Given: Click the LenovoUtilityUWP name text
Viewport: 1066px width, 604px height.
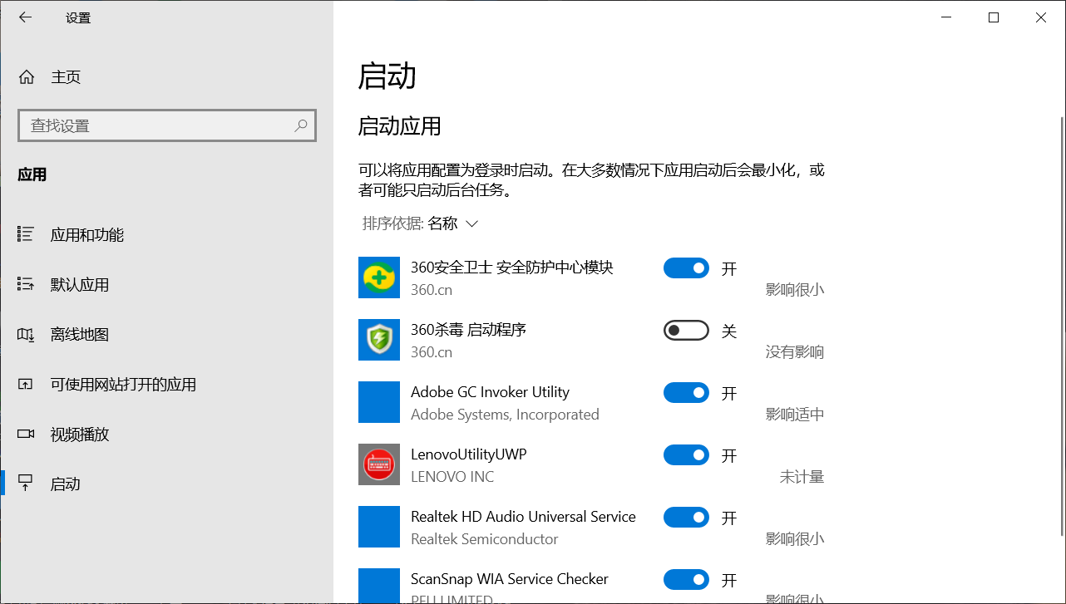Looking at the screenshot, I should (x=468, y=454).
